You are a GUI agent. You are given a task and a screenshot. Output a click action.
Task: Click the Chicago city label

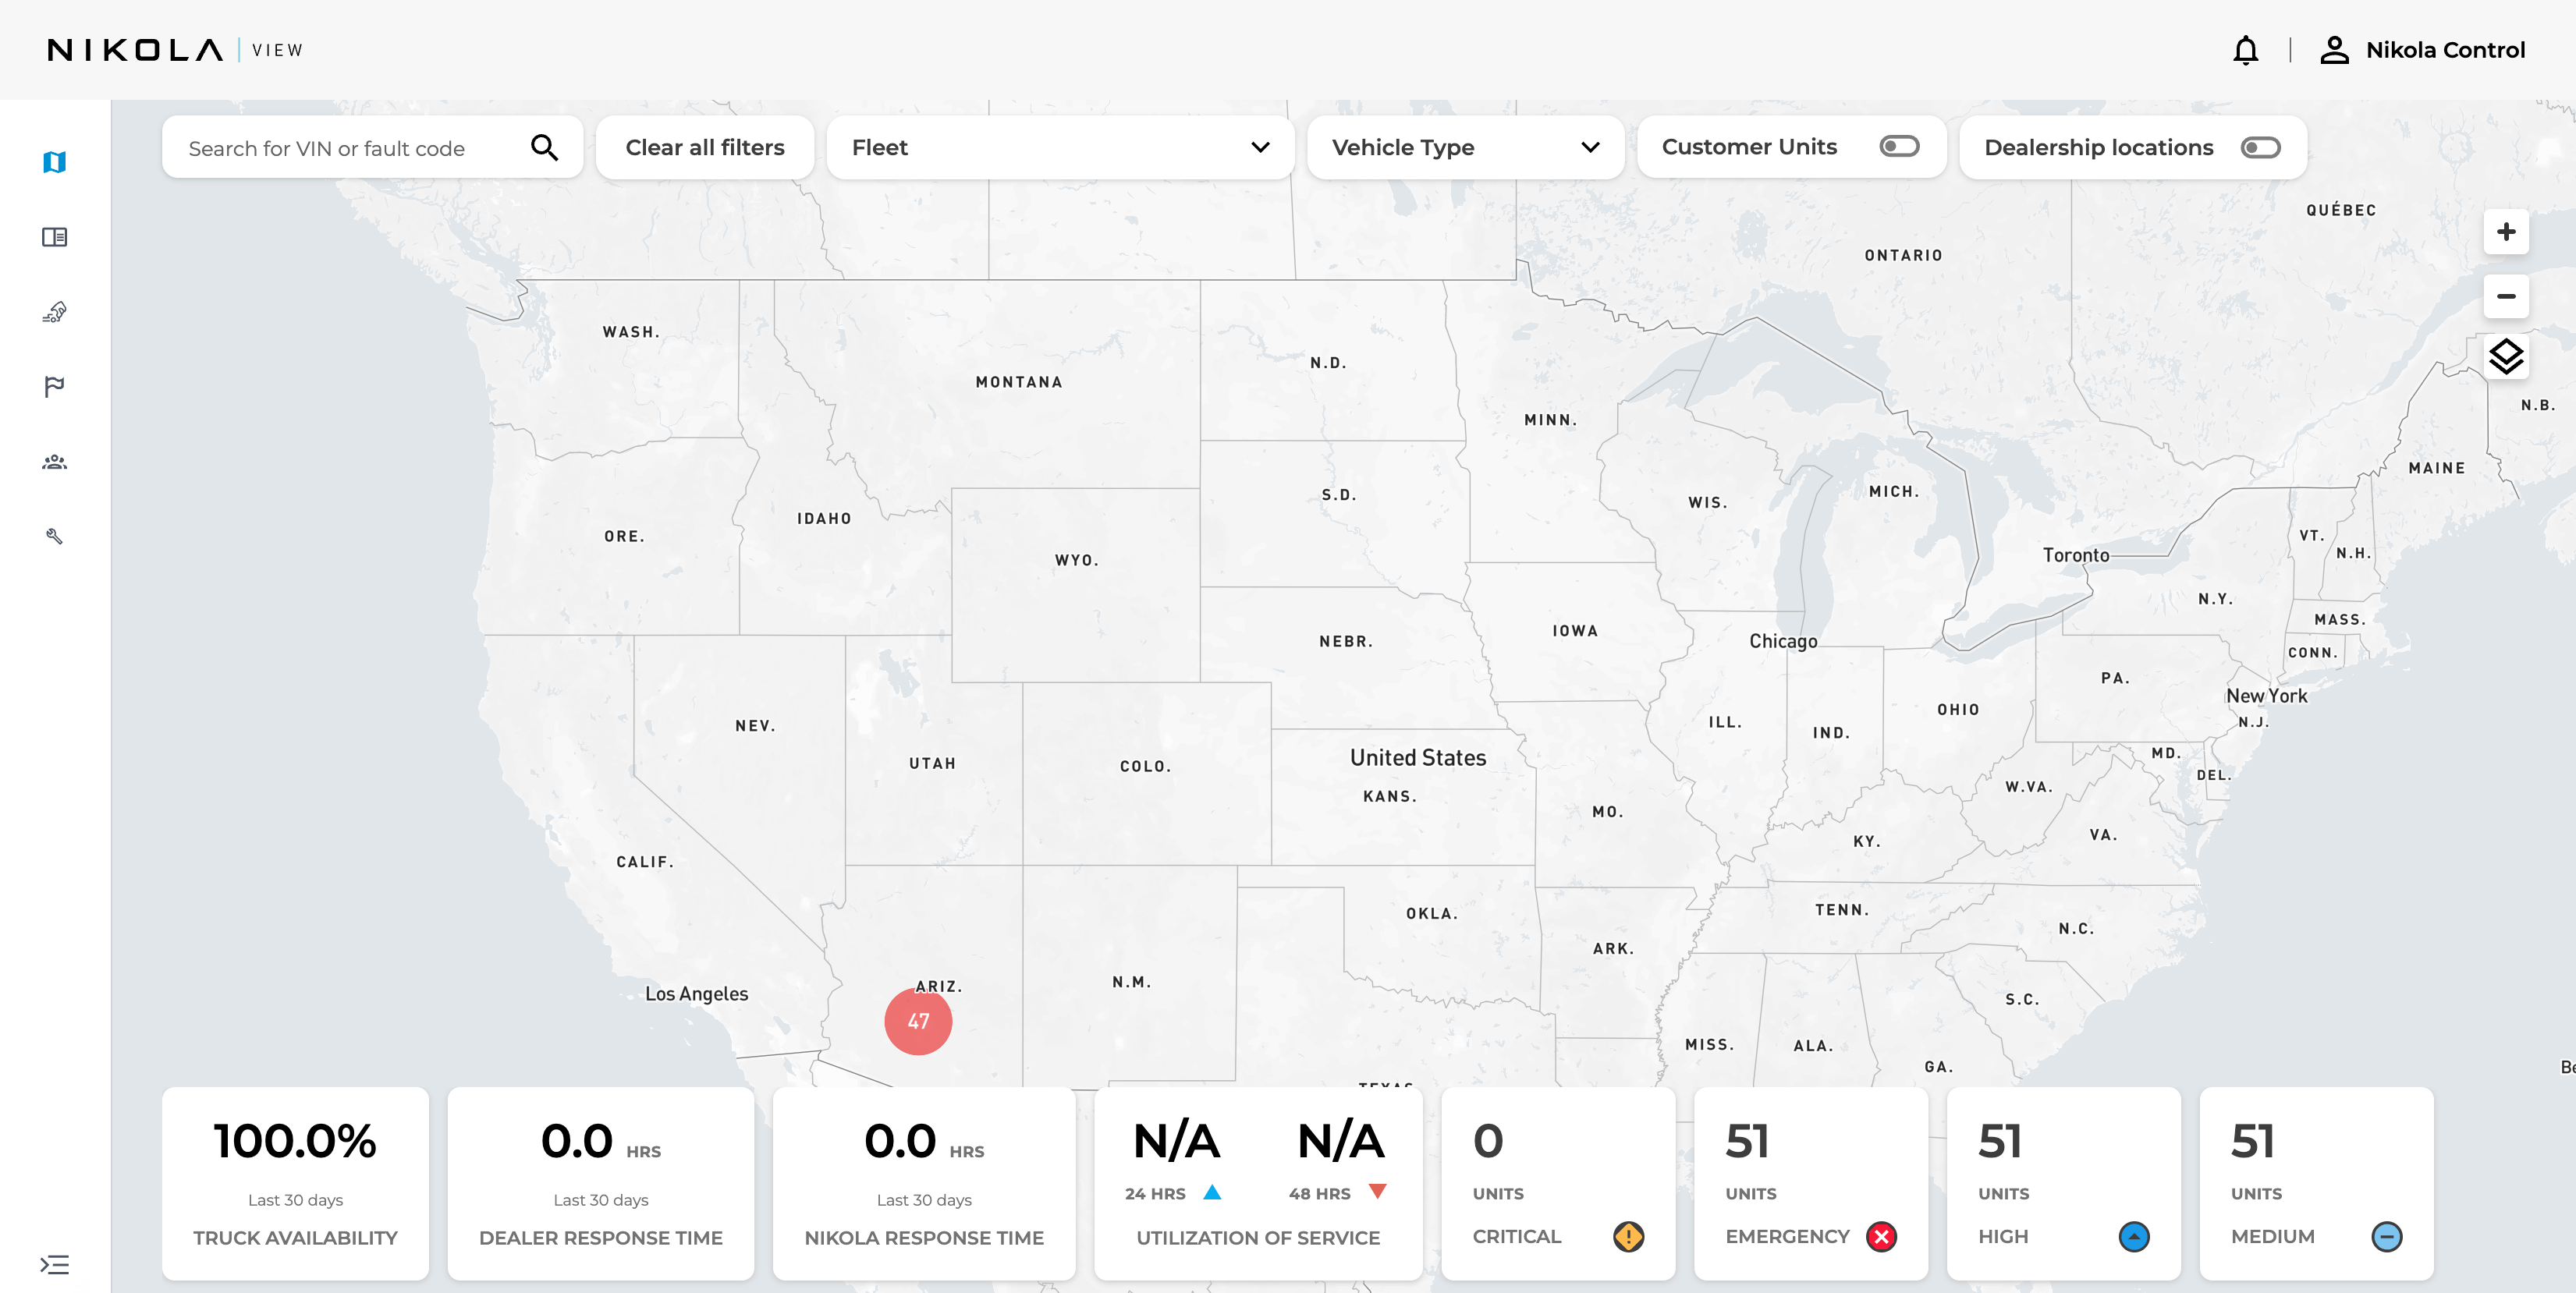click(1783, 641)
